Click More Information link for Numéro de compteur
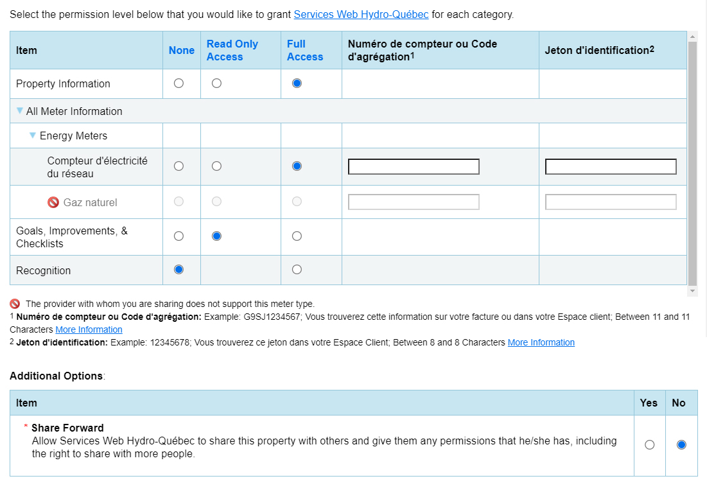 point(89,329)
